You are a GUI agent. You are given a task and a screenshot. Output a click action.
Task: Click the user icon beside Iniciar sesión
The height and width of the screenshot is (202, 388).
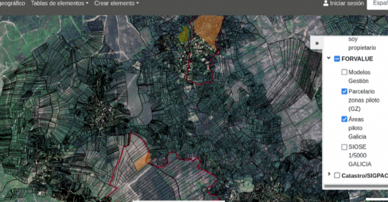click(x=325, y=3)
